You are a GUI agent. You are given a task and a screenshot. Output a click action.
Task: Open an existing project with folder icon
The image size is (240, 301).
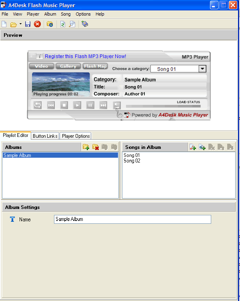coord(14,24)
